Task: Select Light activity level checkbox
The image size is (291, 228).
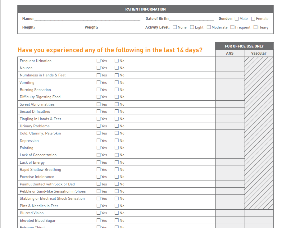Action: (192, 27)
